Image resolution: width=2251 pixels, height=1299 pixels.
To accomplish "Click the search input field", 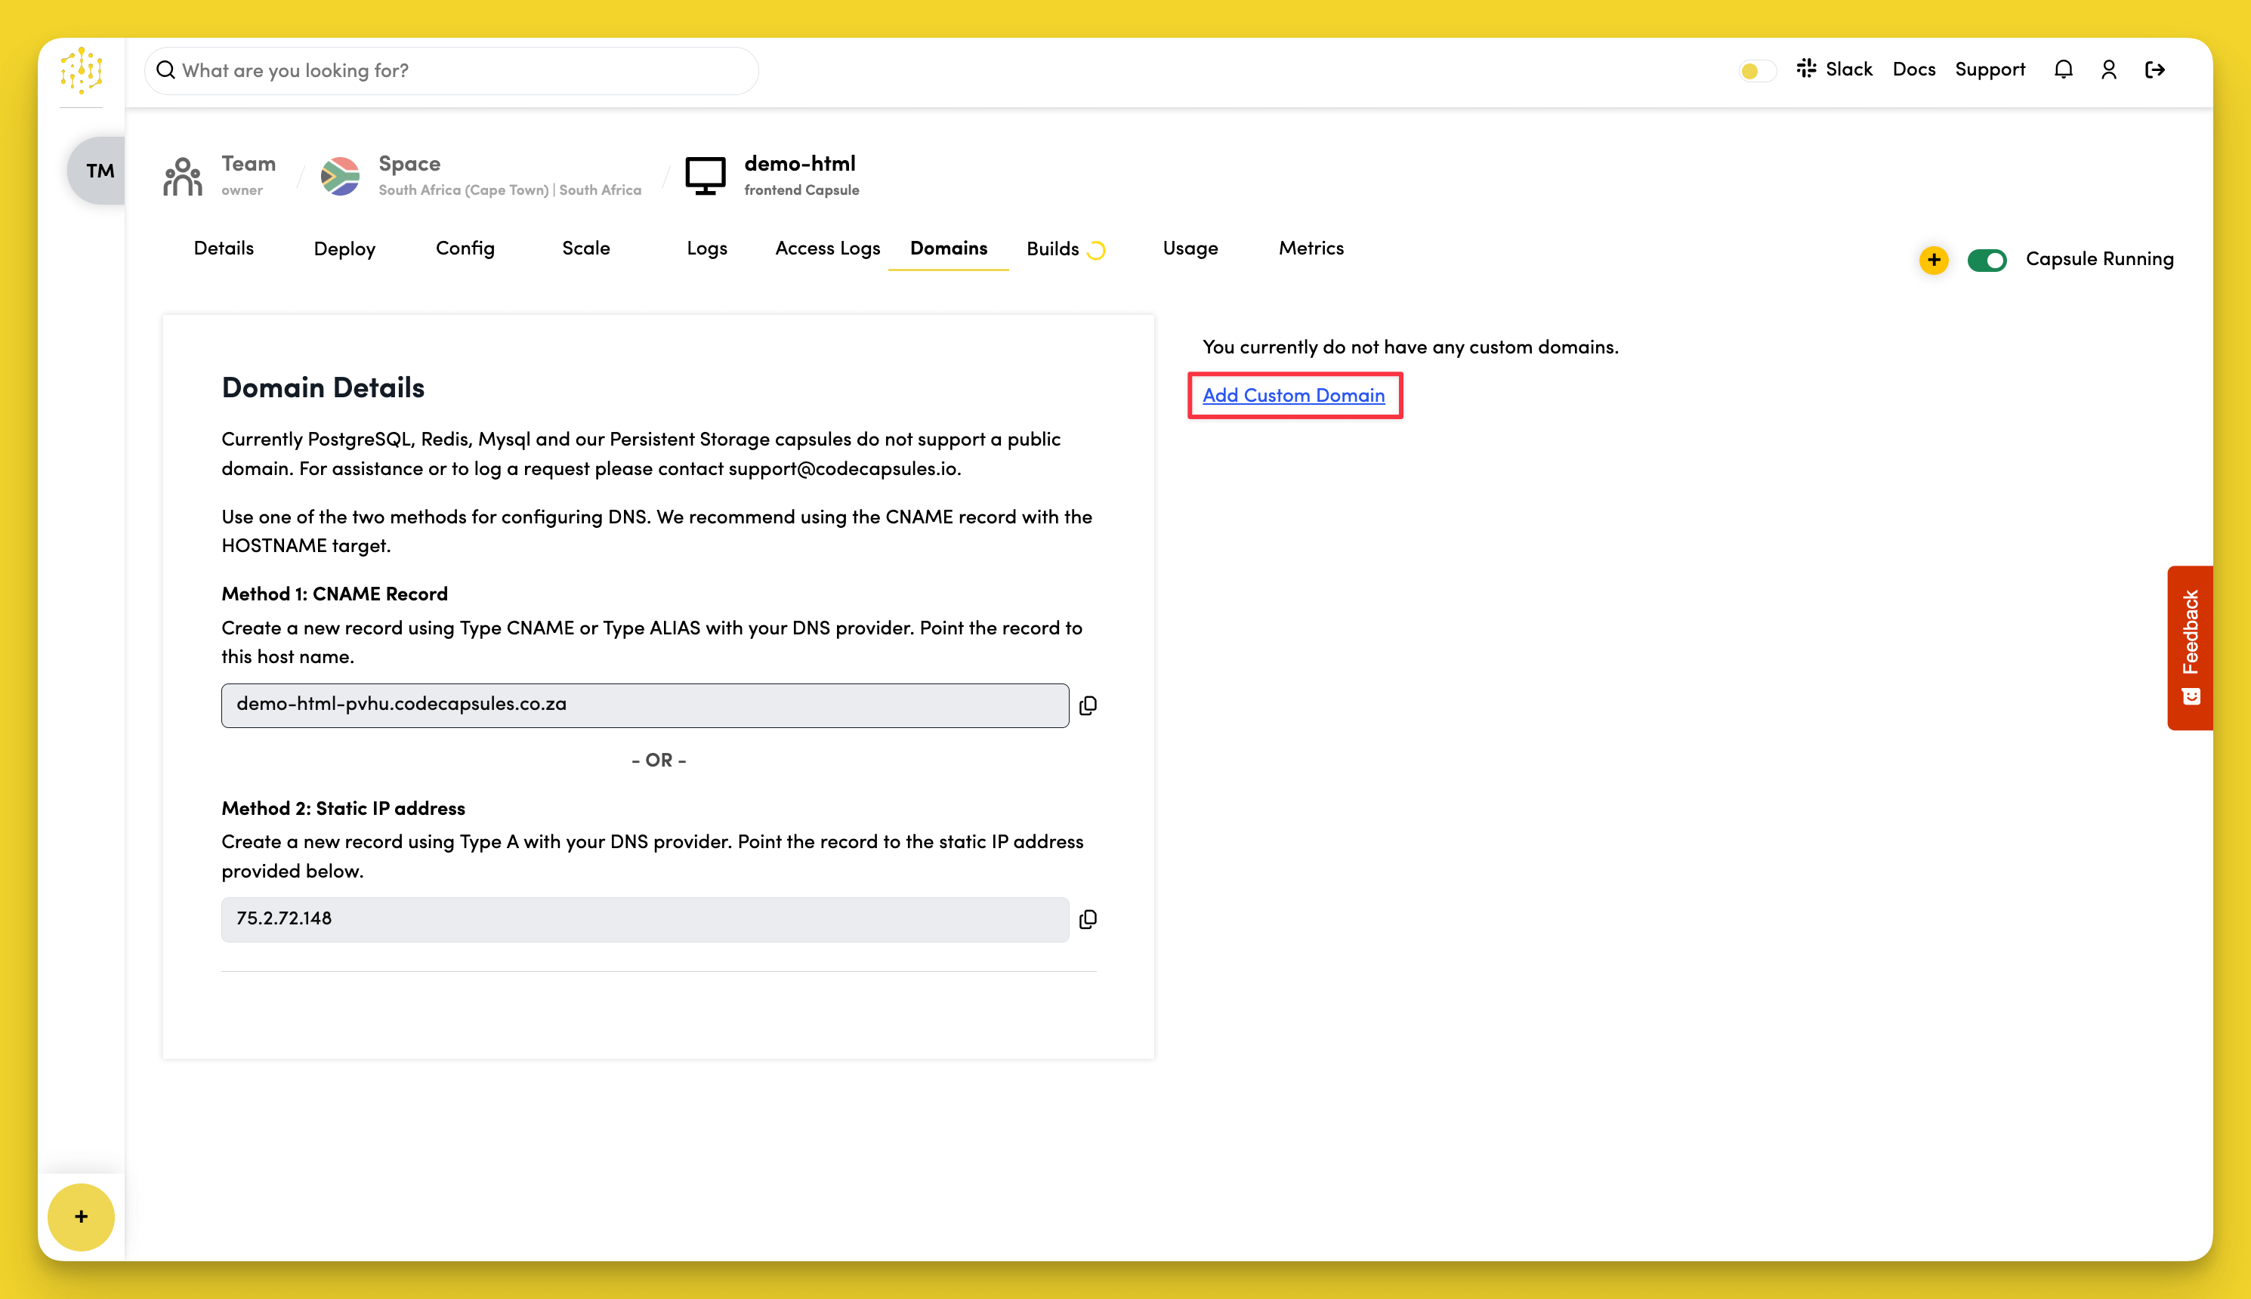I will point(450,69).
